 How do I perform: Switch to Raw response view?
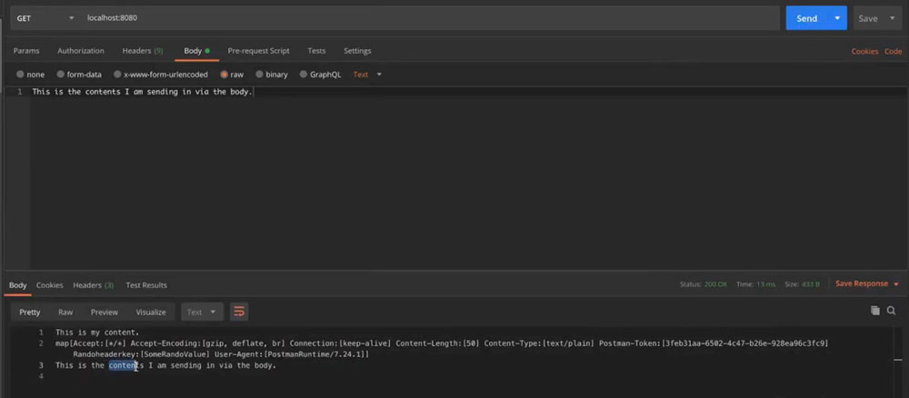(x=65, y=312)
